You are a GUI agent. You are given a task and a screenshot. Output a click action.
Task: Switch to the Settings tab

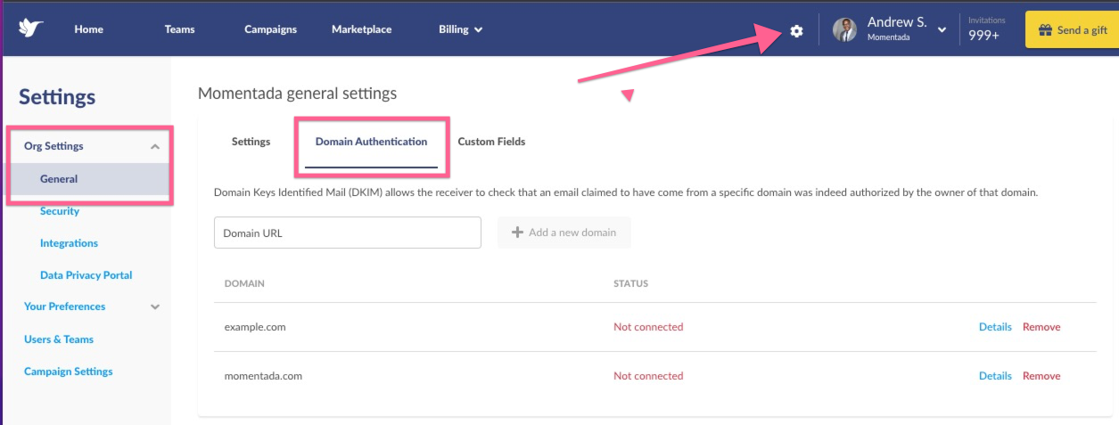(x=251, y=142)
